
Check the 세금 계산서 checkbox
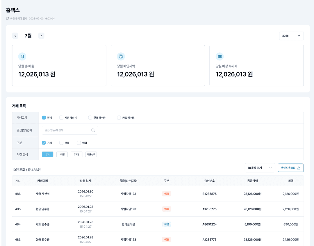click(x=61, y=117)
